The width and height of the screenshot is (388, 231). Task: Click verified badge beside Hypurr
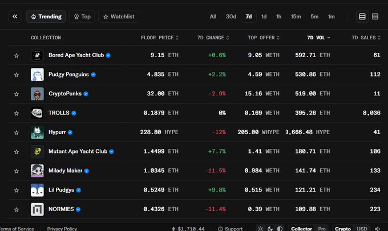pyautogui.click(x=70, y=132)
